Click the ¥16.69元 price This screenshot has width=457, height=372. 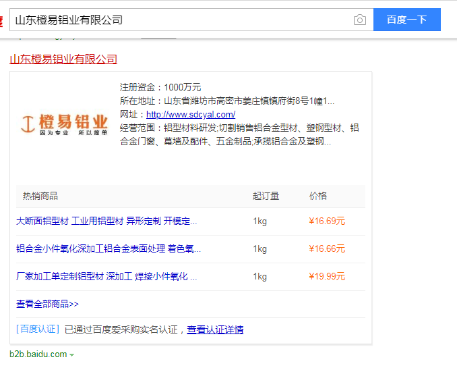(327, 221)
